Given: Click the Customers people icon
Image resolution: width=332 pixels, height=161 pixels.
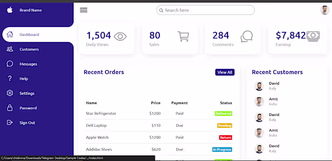Looking at the screenshot, I should point(10,49).
